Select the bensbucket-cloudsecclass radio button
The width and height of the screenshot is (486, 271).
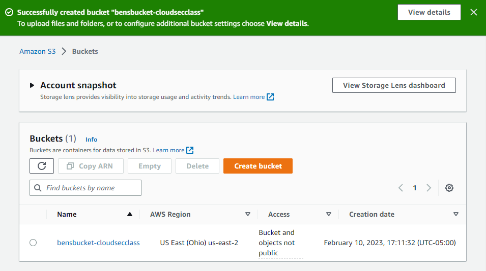pos(33,243)
